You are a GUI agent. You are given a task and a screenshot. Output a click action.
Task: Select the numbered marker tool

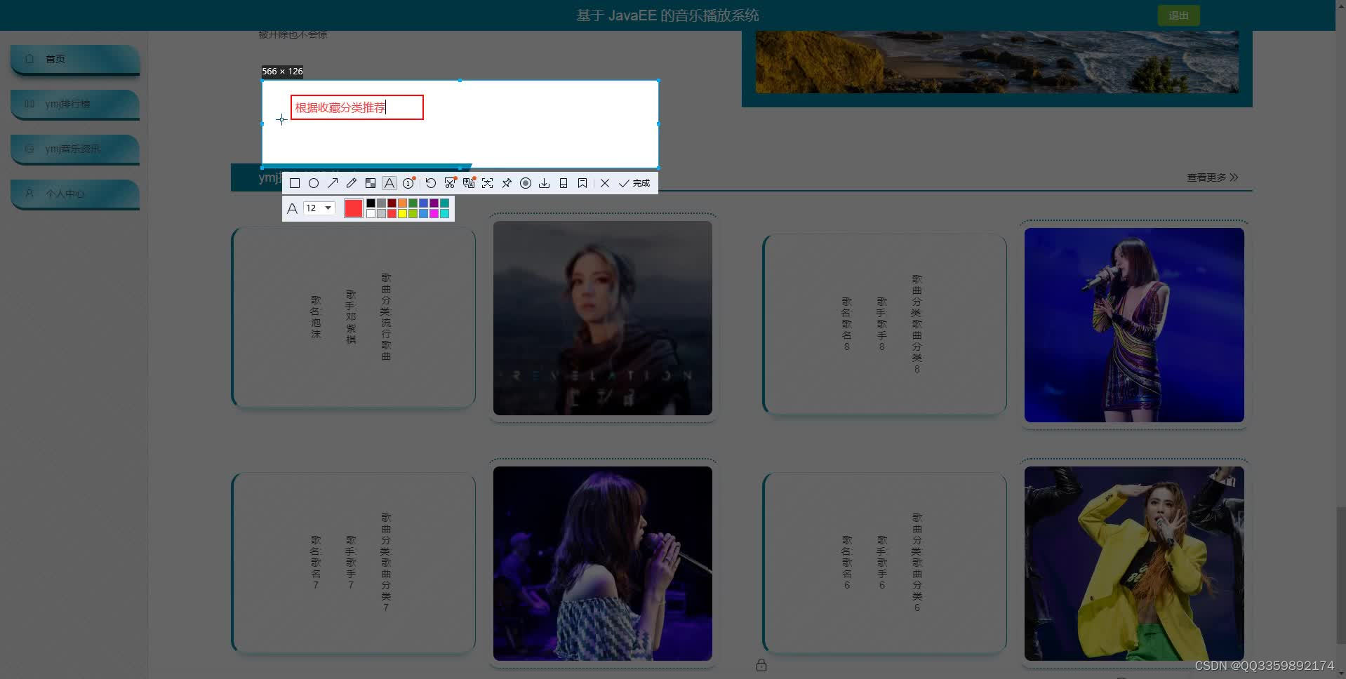[408, 183]
